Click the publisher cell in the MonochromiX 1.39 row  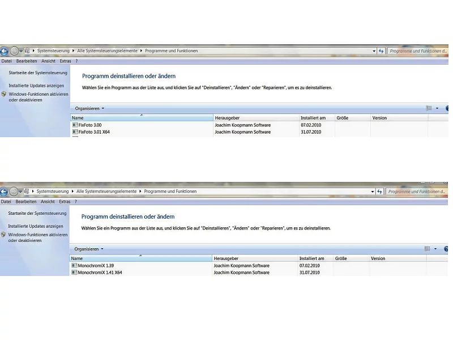tap(242, 265)
